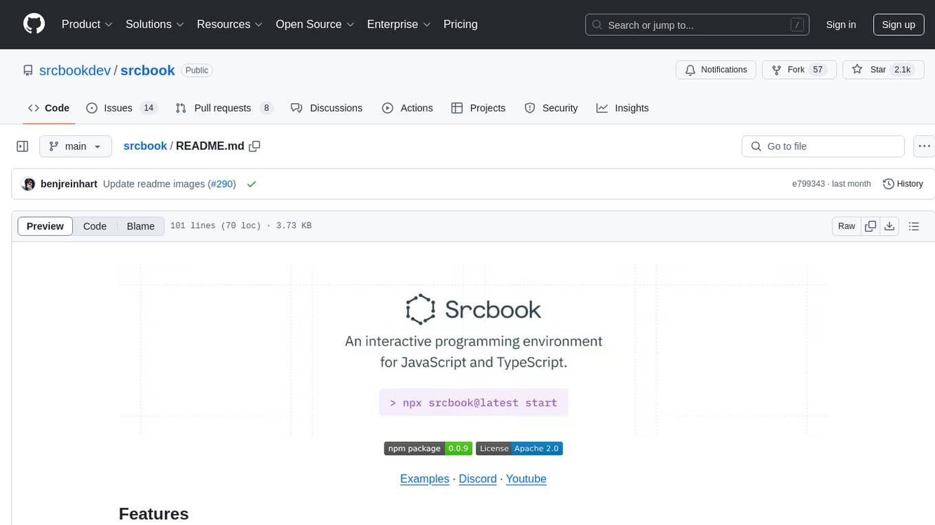Image resolution: width=935 pixels, height=525 pixels.
Task: Open the Examples link
Action: coord(425,479)
